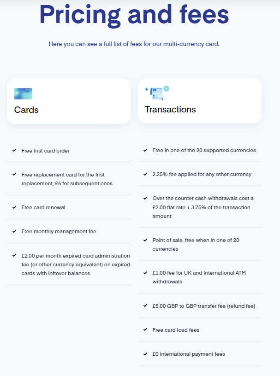280x376 pixels.
Task: Click checkmark next to Free first card order
Action: click(14, 150)
